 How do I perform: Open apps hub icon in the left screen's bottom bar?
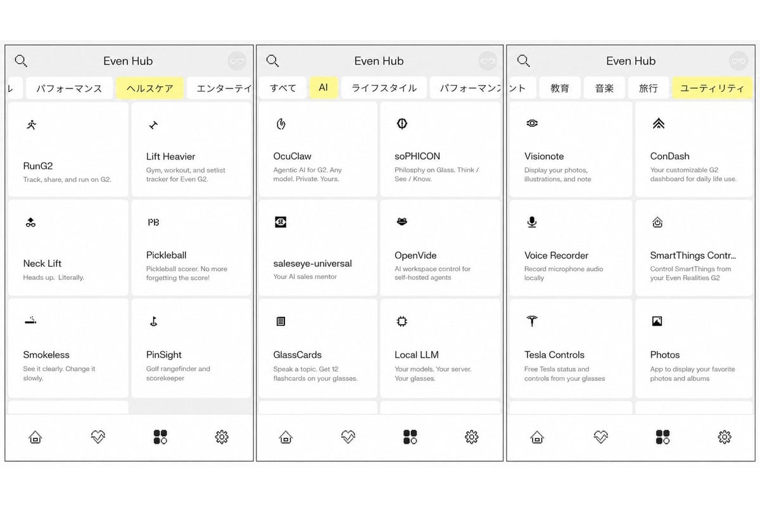tap(160, 437)
